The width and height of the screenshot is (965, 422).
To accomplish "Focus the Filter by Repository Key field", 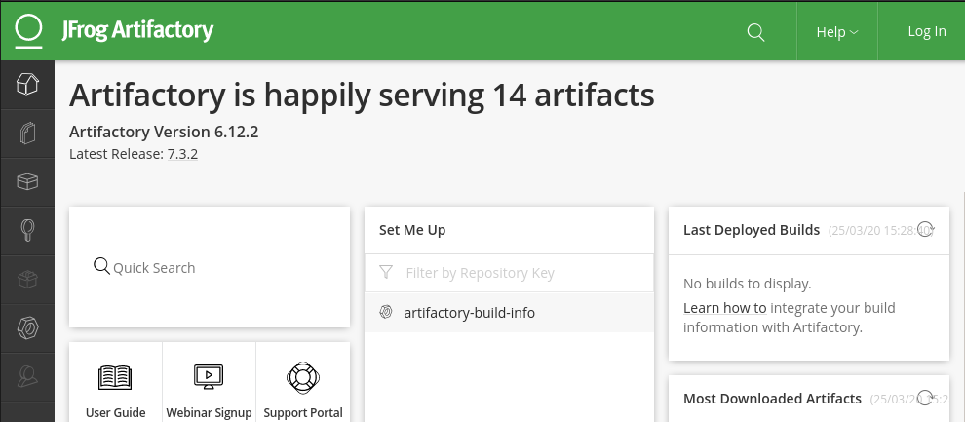I will [x=517, y=273].
